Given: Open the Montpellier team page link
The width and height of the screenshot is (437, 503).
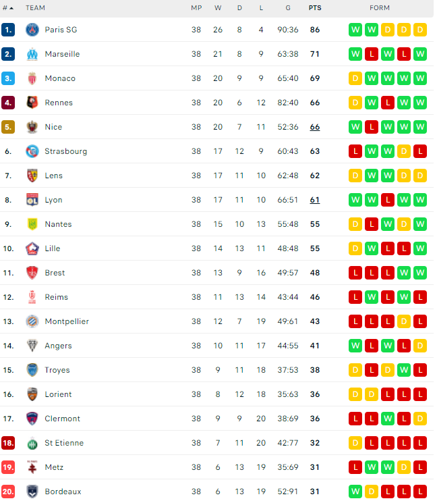Looking at the screenshot, I should coord(67,321).
